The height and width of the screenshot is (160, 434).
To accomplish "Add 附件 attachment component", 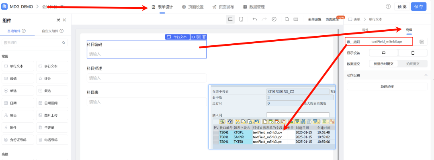I will click(x=18, y=128).
